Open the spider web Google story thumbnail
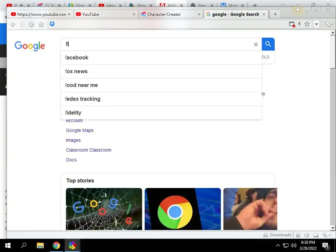336x252 pixels. 104,209
